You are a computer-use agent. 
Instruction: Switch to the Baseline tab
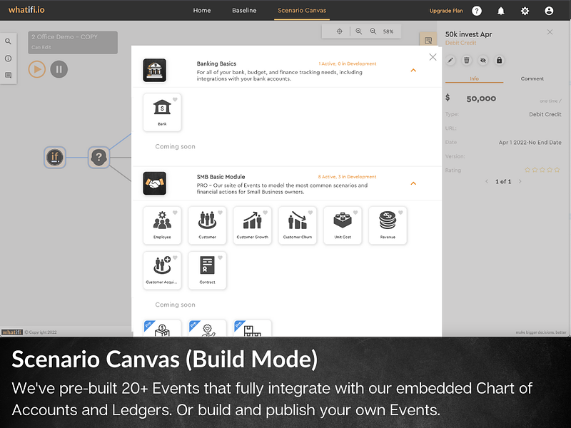click(244, 11)
